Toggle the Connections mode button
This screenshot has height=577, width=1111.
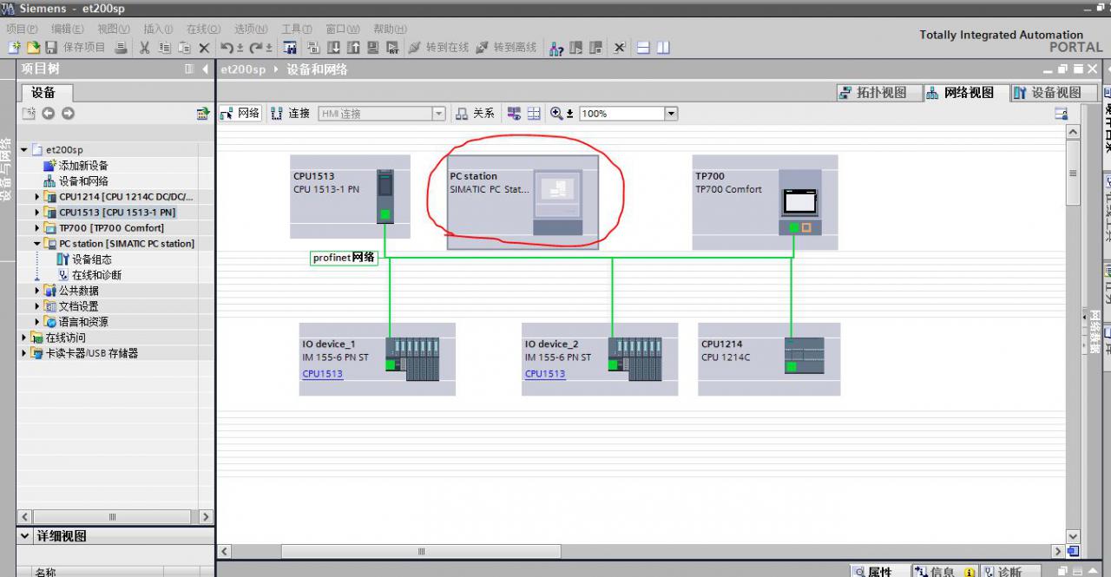coord(290,114)
